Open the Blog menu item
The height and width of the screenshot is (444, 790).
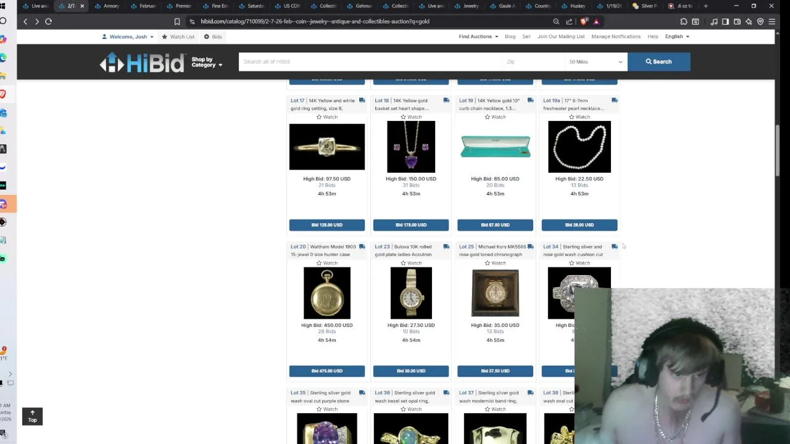(510, 36)
